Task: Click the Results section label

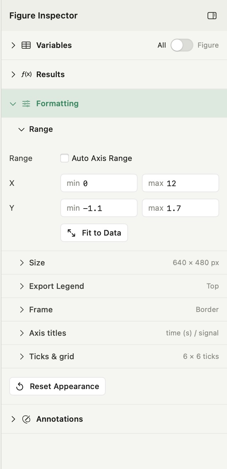Action: 50,74
